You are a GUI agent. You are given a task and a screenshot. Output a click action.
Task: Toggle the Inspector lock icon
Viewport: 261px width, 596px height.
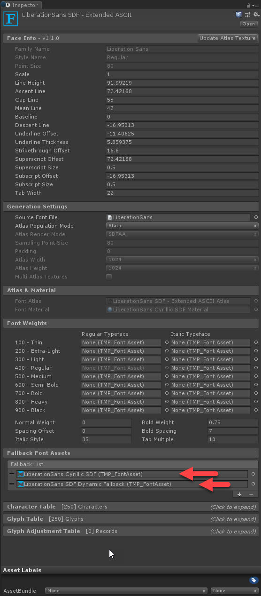[249, 5]
